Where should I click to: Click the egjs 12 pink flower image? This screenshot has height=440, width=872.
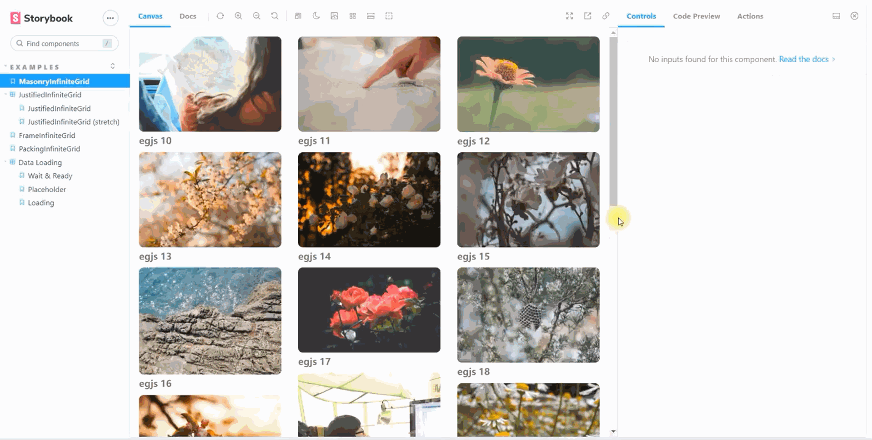[528, 85]
